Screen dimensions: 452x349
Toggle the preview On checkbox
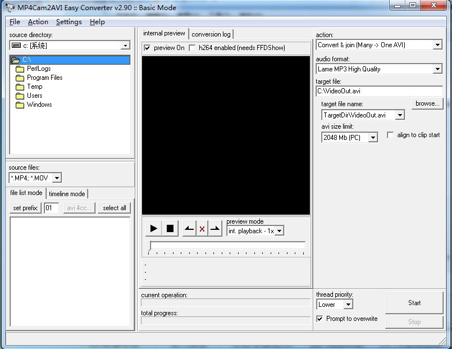click(147, 48)
